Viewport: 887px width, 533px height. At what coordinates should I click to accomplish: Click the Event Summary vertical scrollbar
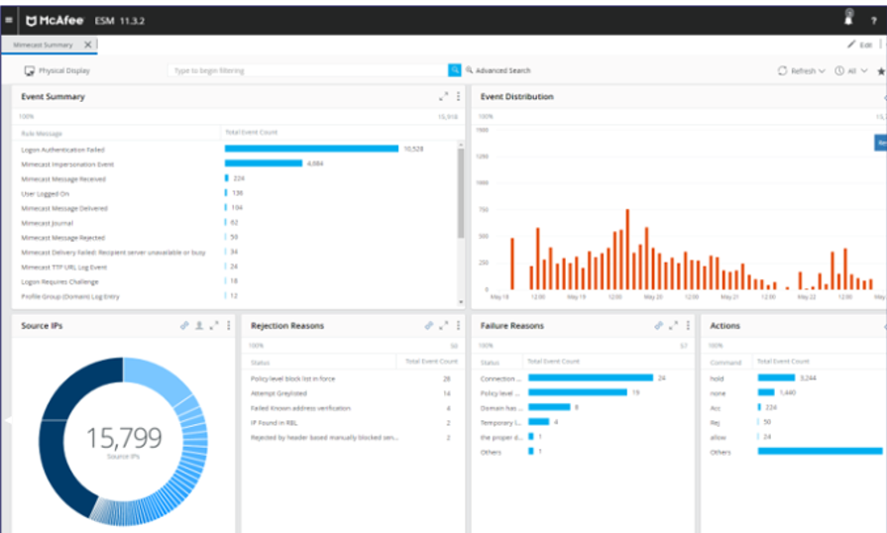[x=460, y=189]
